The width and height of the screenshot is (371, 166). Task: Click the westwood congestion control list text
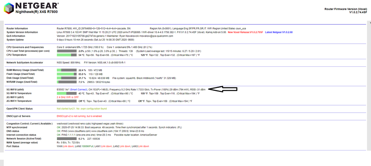(90, 123)
